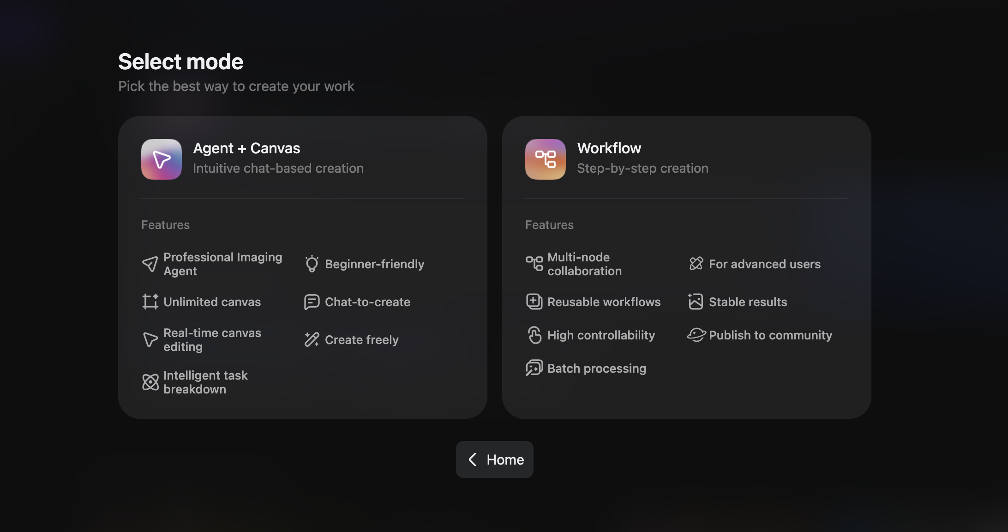
Task: Go back using the Home button
Action: [495, 459]
